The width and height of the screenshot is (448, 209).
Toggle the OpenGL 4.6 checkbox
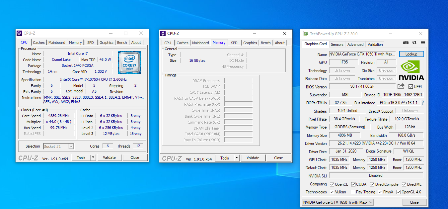[399, 192]
